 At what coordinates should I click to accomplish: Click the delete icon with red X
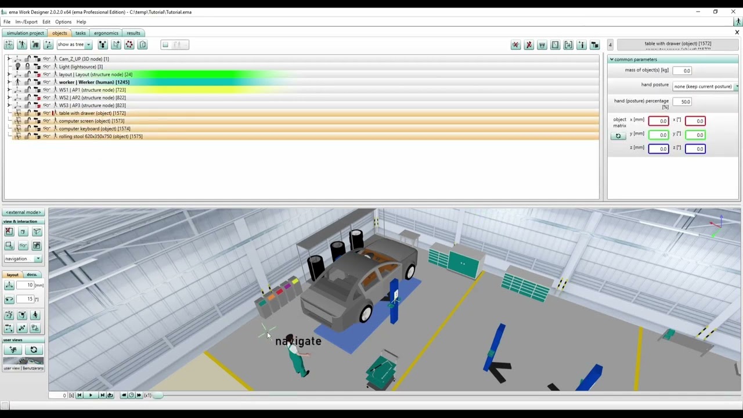pyautogui.click(x=529, y=45)
